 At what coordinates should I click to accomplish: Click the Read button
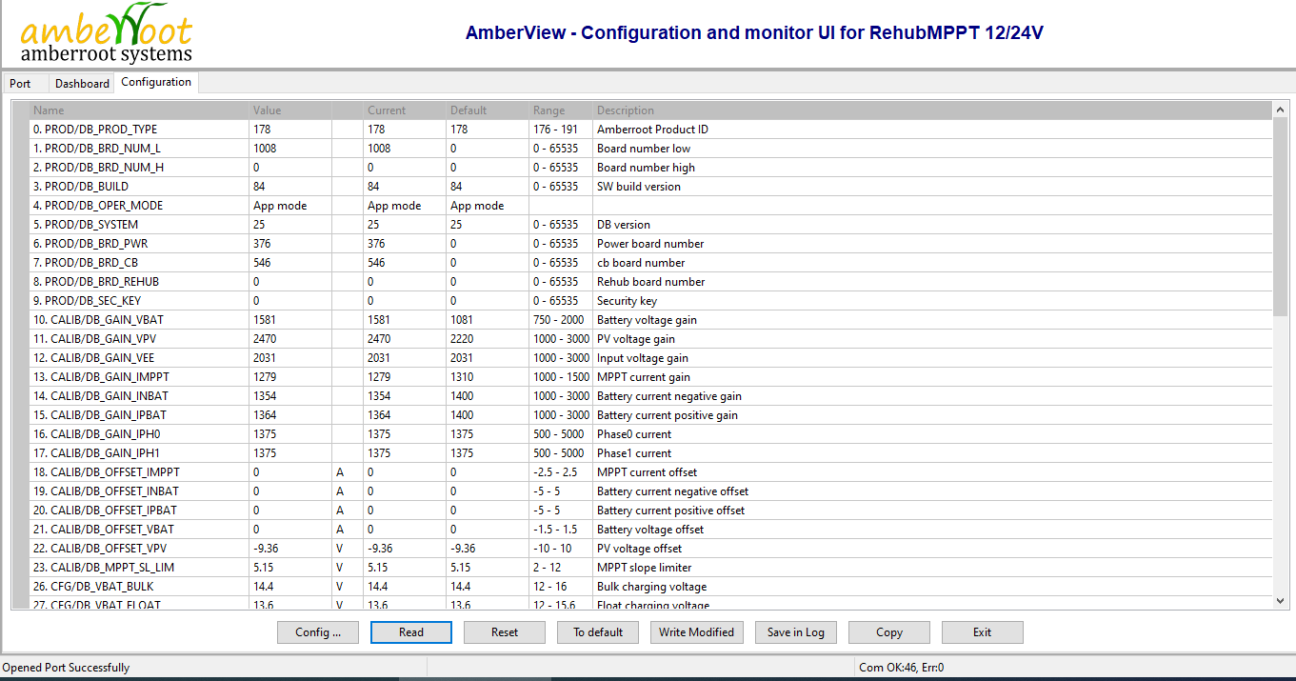(x=411, y=632)
